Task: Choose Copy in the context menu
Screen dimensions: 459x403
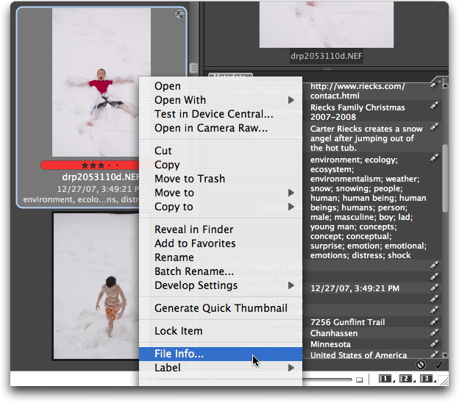Action: 221,165
